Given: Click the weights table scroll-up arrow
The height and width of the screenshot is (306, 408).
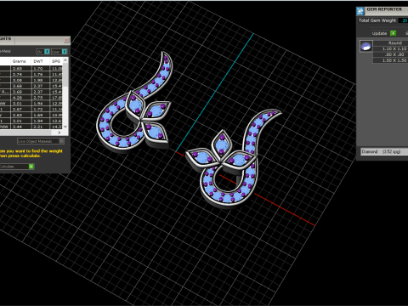Looking at the screenshot, I should (x=65, y=60).
